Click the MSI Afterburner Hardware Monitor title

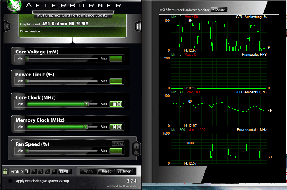[184, 10]
